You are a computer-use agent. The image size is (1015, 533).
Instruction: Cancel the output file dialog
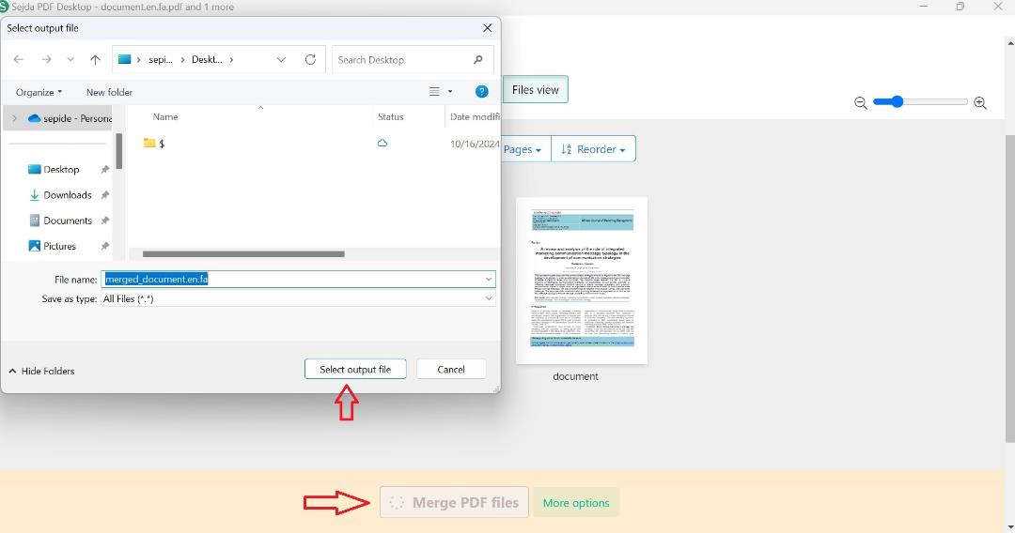tap(451, 370)
